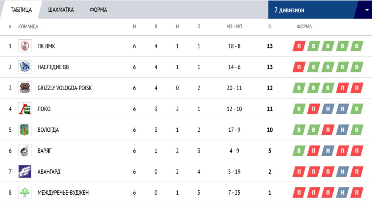Click the МЕЖДУРЕЧЬЕ-ВУДЖЕН team logo
372x203 pixels.
pyautogui.click(x=25, y=192)
